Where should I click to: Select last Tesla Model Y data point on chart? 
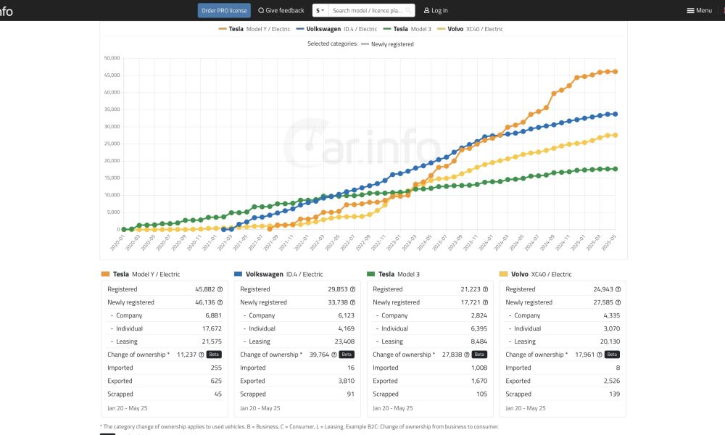[616, 72]
